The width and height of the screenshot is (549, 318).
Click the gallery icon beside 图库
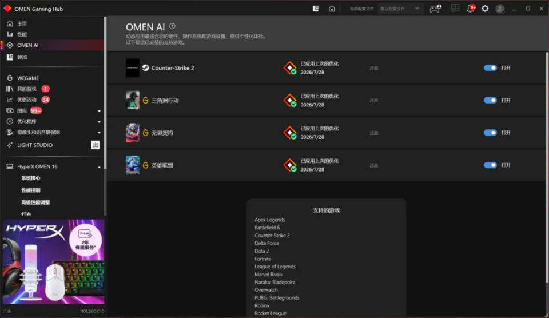pyautogui.click(x=10, y=110)
